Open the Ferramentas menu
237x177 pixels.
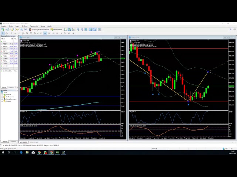34,26
